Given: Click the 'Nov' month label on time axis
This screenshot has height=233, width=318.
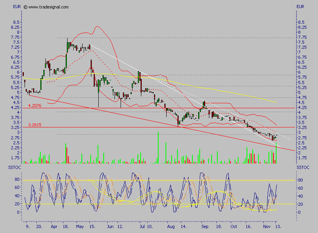Looking at the screenshot, I should click(267, 226).
